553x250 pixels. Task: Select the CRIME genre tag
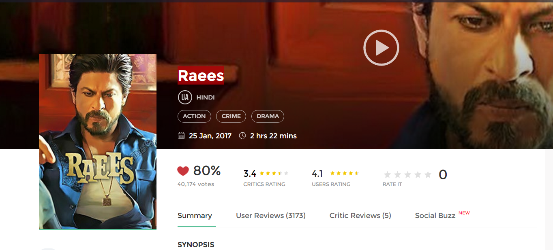[231, 116]
